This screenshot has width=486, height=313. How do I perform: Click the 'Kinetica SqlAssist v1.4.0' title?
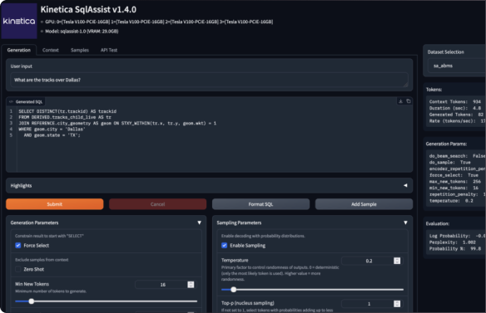click(88, 10)
